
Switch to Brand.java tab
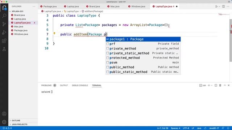pos(93,6)
